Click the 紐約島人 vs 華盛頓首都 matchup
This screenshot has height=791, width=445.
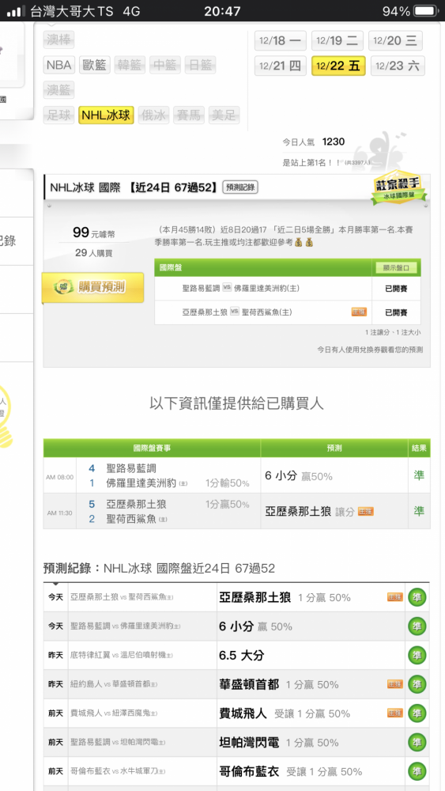tap(114, 684)
